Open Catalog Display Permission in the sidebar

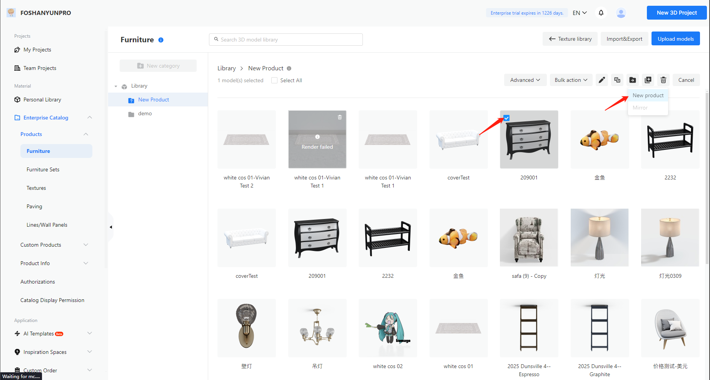click(52, 300)
